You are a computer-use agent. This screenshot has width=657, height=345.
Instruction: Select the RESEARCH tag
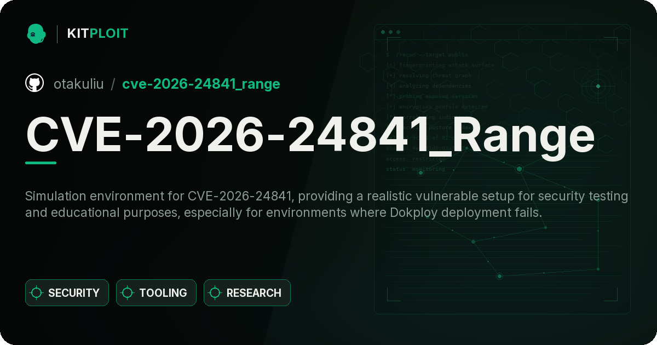(x=247, y=293)
